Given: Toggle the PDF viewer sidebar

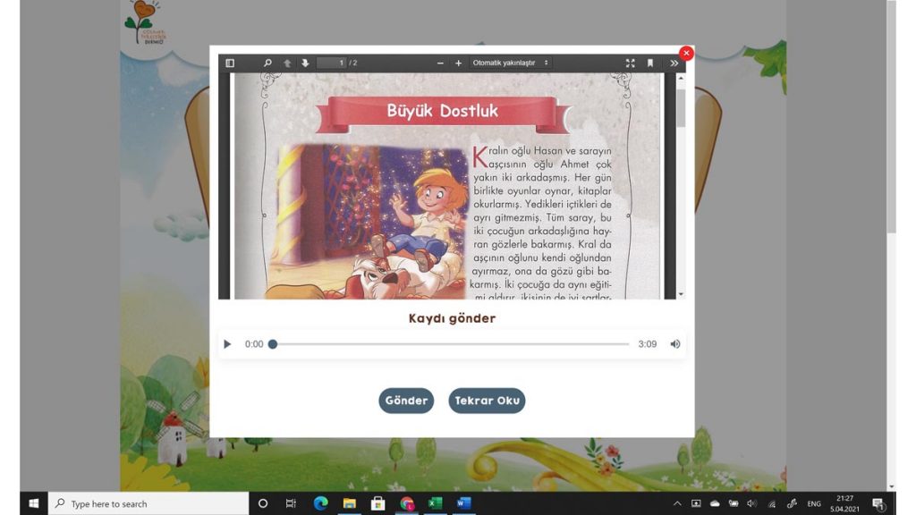Looking at the screenshot, I should tap(230, 63).
